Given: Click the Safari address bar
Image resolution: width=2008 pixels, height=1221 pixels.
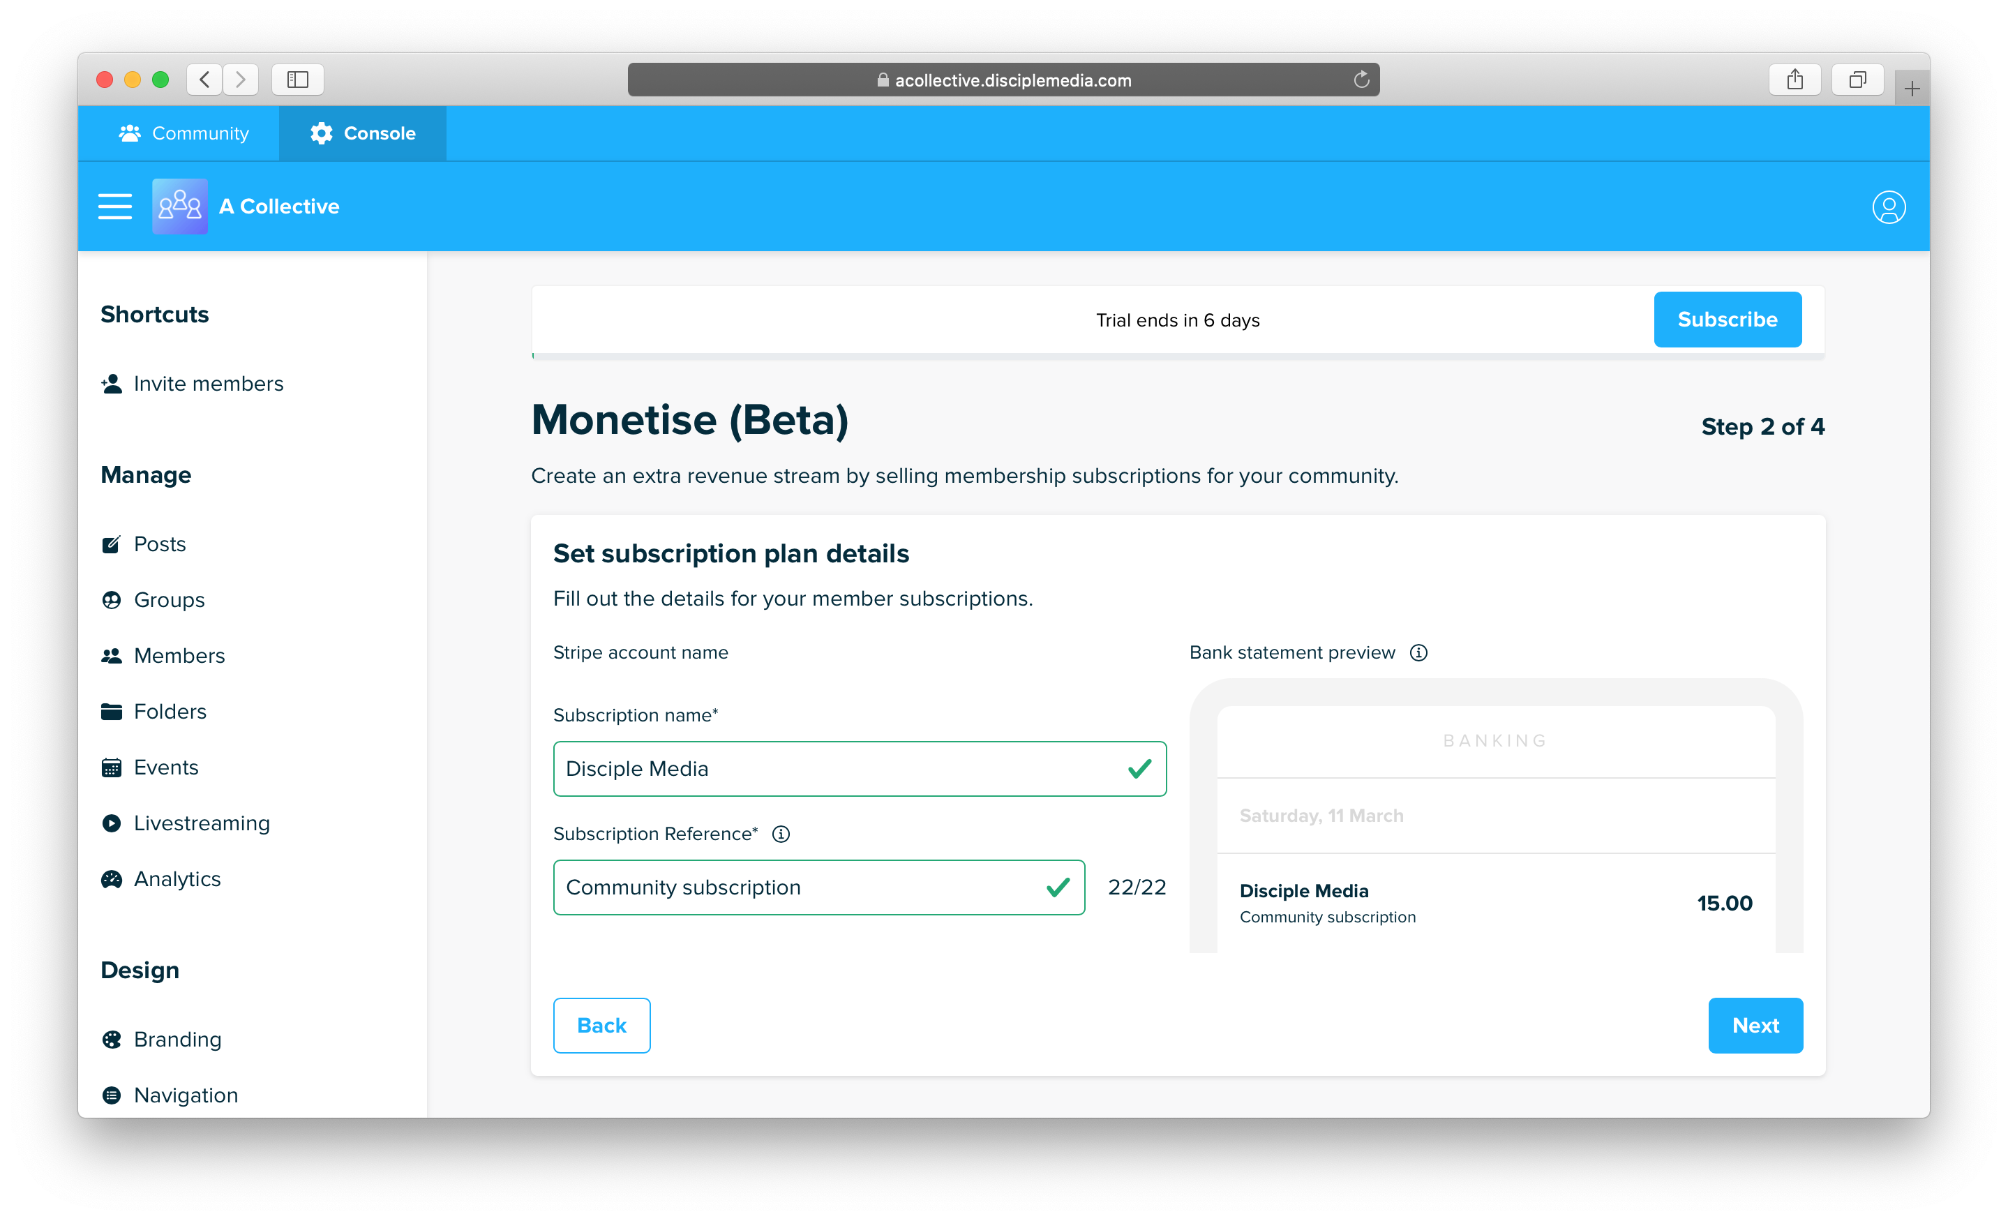Looking at the screenshot, I should [1003, 80].
